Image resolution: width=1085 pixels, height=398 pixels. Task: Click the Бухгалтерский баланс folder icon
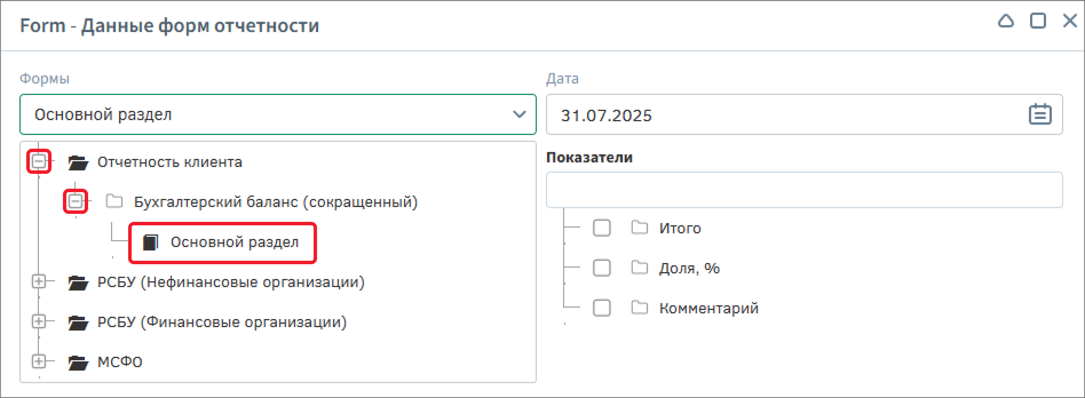[114, 201]
